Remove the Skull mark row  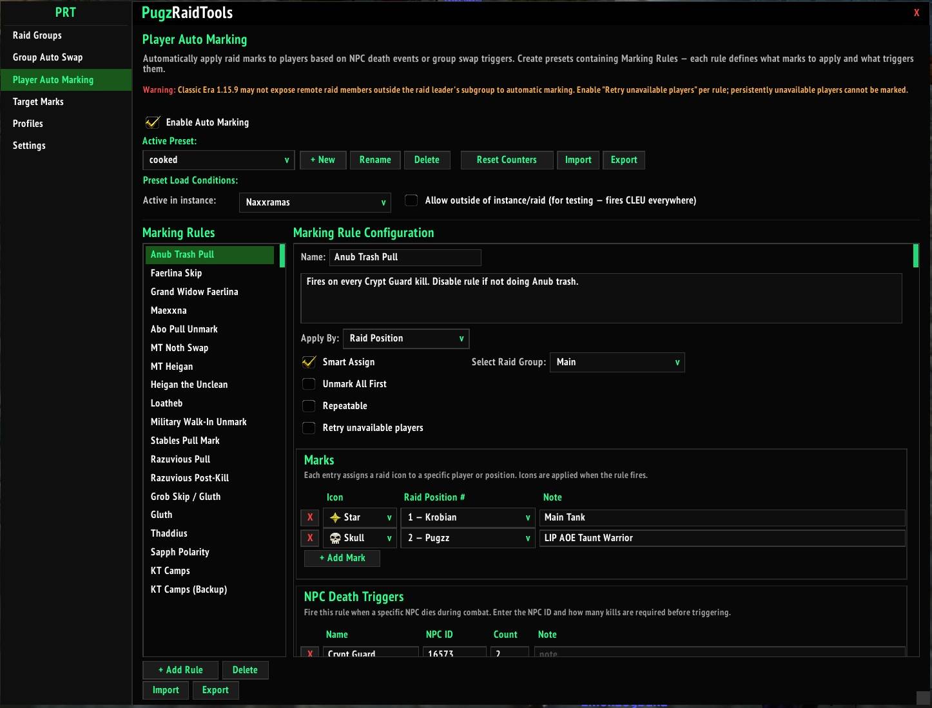(x=310, y=538)
